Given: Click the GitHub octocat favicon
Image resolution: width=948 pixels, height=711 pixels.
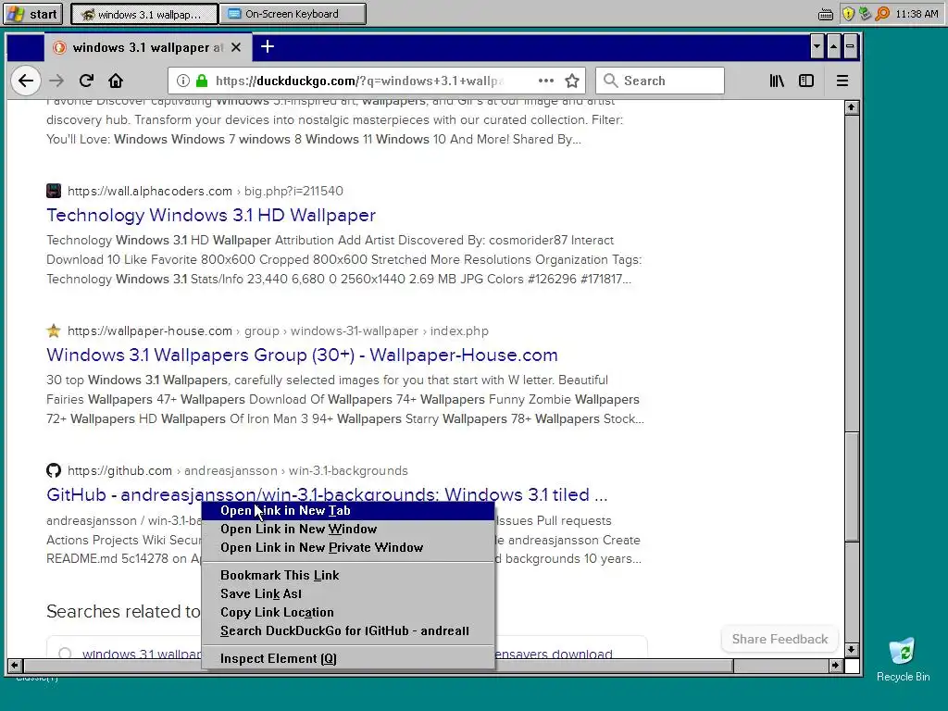Looking at the screenshot, I should (54, 470).
